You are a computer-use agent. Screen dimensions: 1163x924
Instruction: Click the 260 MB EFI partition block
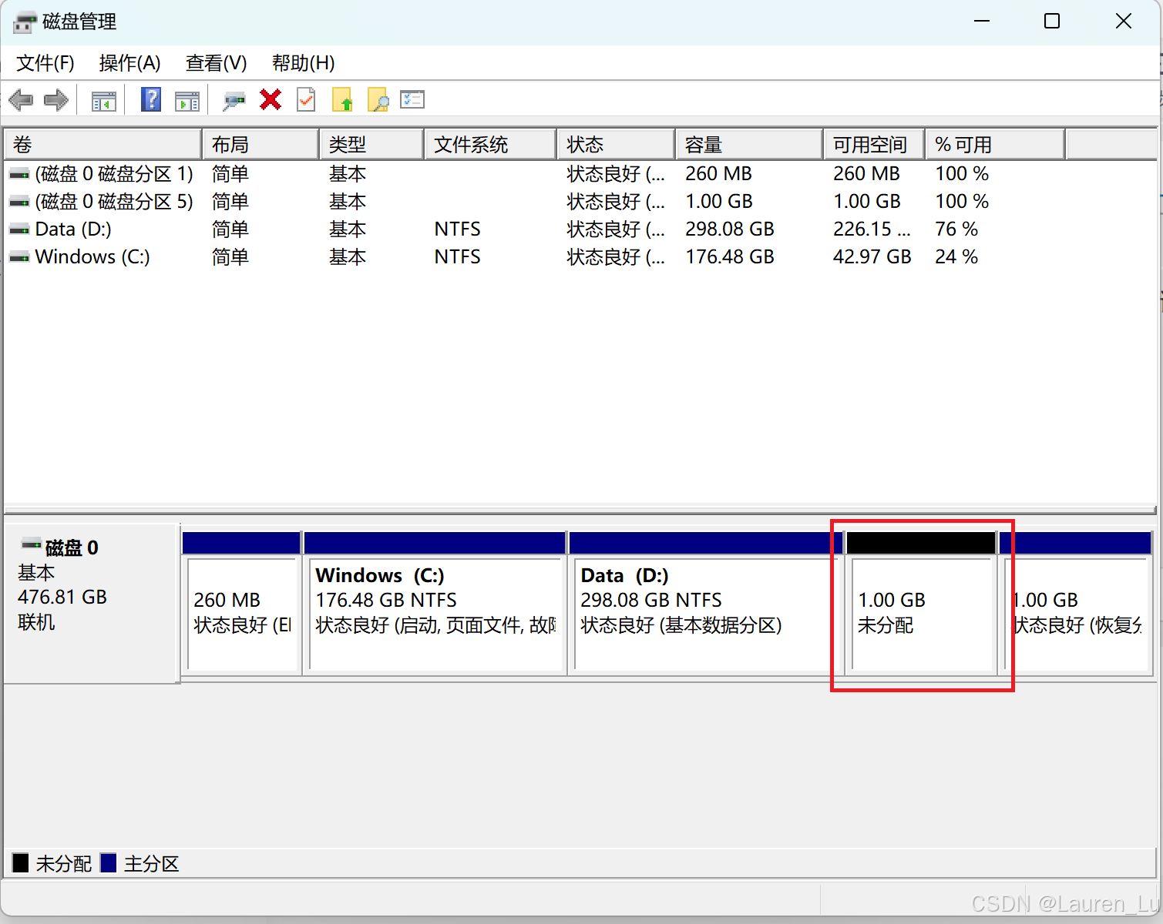coord(241,604)
